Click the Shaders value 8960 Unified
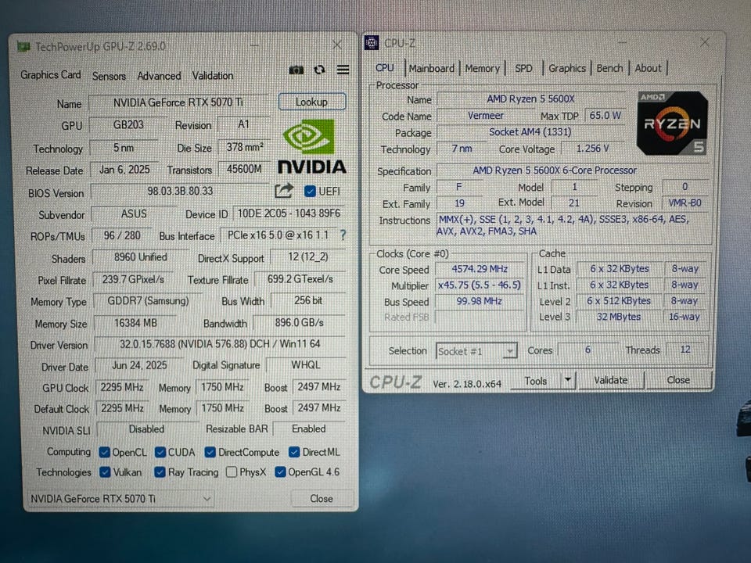This screenshot has width=751, height=563. click(140, 257)
